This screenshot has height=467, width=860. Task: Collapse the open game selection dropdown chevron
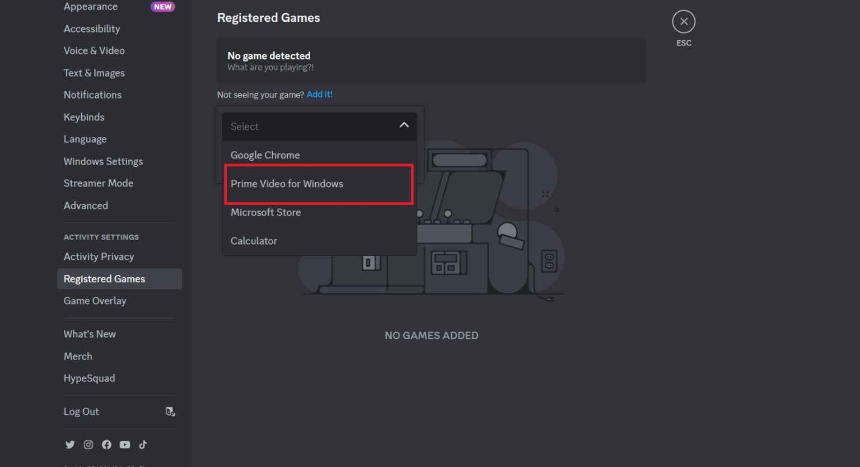pyautogui.click(x=404, y=125)
